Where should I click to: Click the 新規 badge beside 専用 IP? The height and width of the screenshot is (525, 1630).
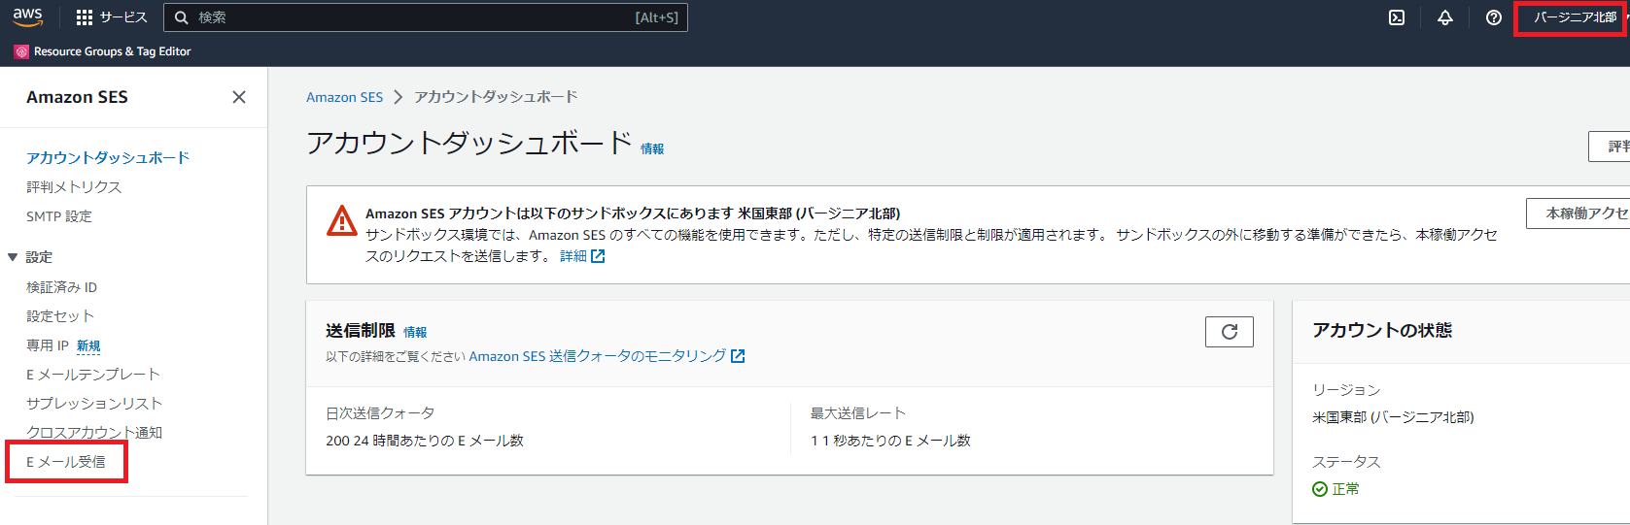[x=88, y=345]
